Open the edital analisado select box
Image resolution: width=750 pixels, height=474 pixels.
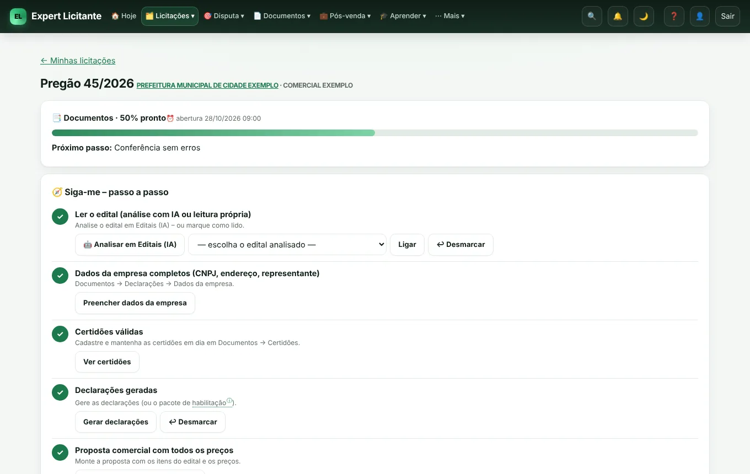click(x=287, y=245)
